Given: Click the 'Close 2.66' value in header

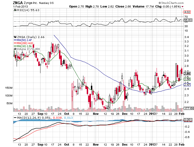Looking at the screenshot, I should click(123, 6).
